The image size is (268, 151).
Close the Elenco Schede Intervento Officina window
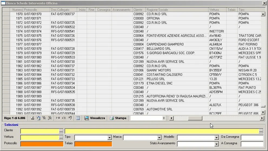click(x=264, y=3)
